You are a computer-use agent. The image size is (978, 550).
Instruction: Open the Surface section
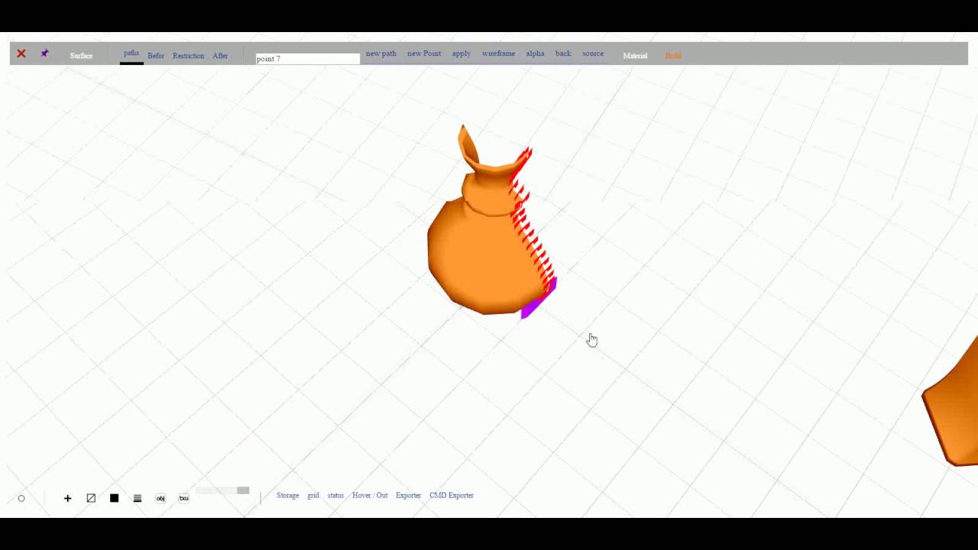(81, 56)
